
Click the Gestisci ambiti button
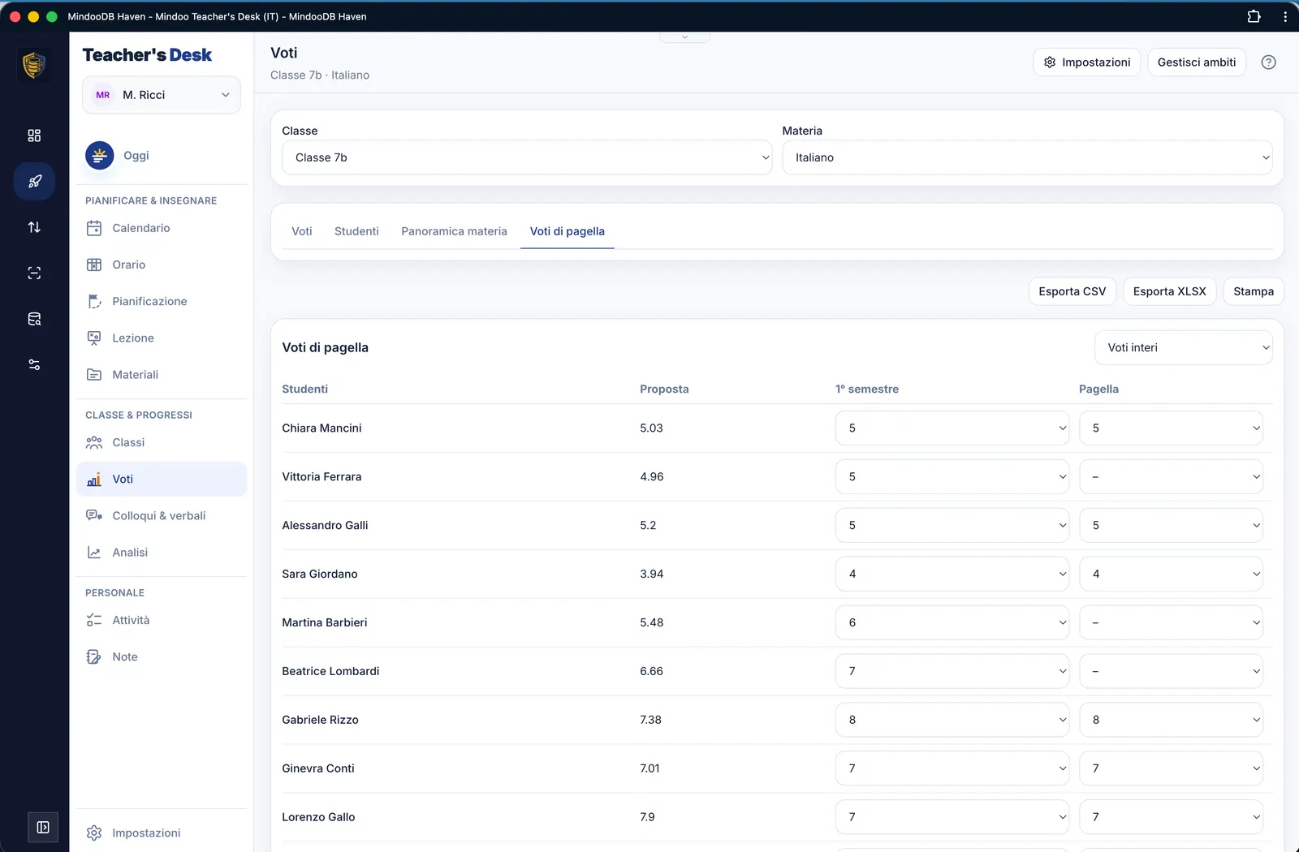(1197, 62)
